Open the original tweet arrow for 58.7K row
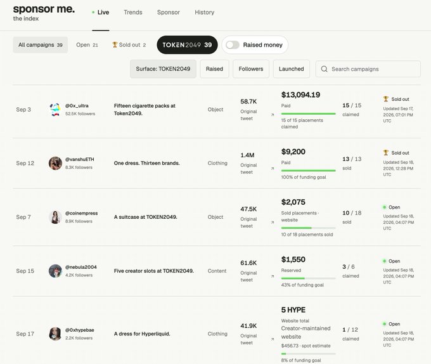The image size is (431, 364). (273, 115)
